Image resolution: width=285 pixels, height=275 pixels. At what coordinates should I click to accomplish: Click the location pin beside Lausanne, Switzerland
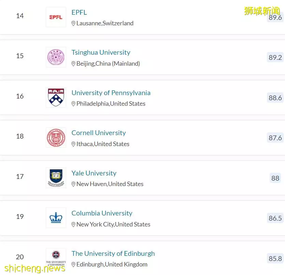pos(73,24)
